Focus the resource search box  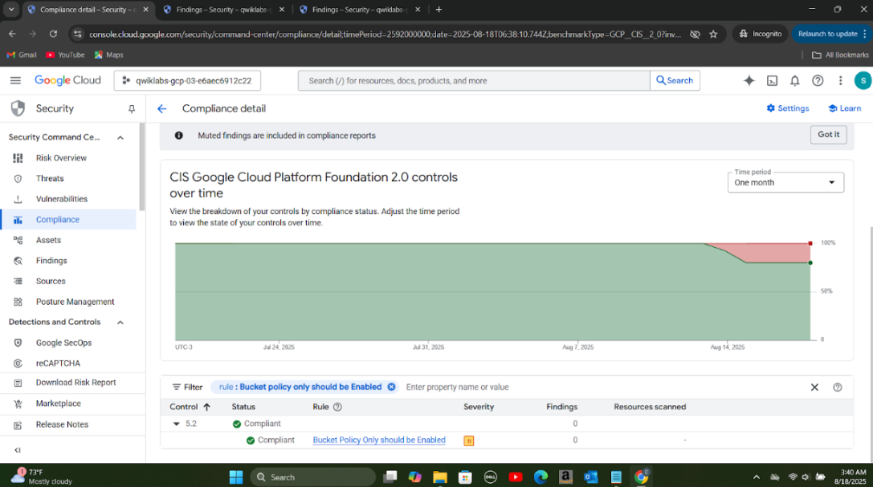tap(474, 81)
